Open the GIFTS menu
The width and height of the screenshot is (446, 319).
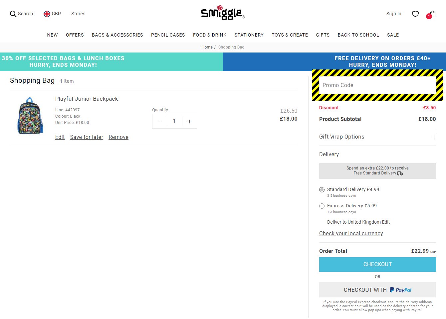pyautogui.click(x=323, y=35)
